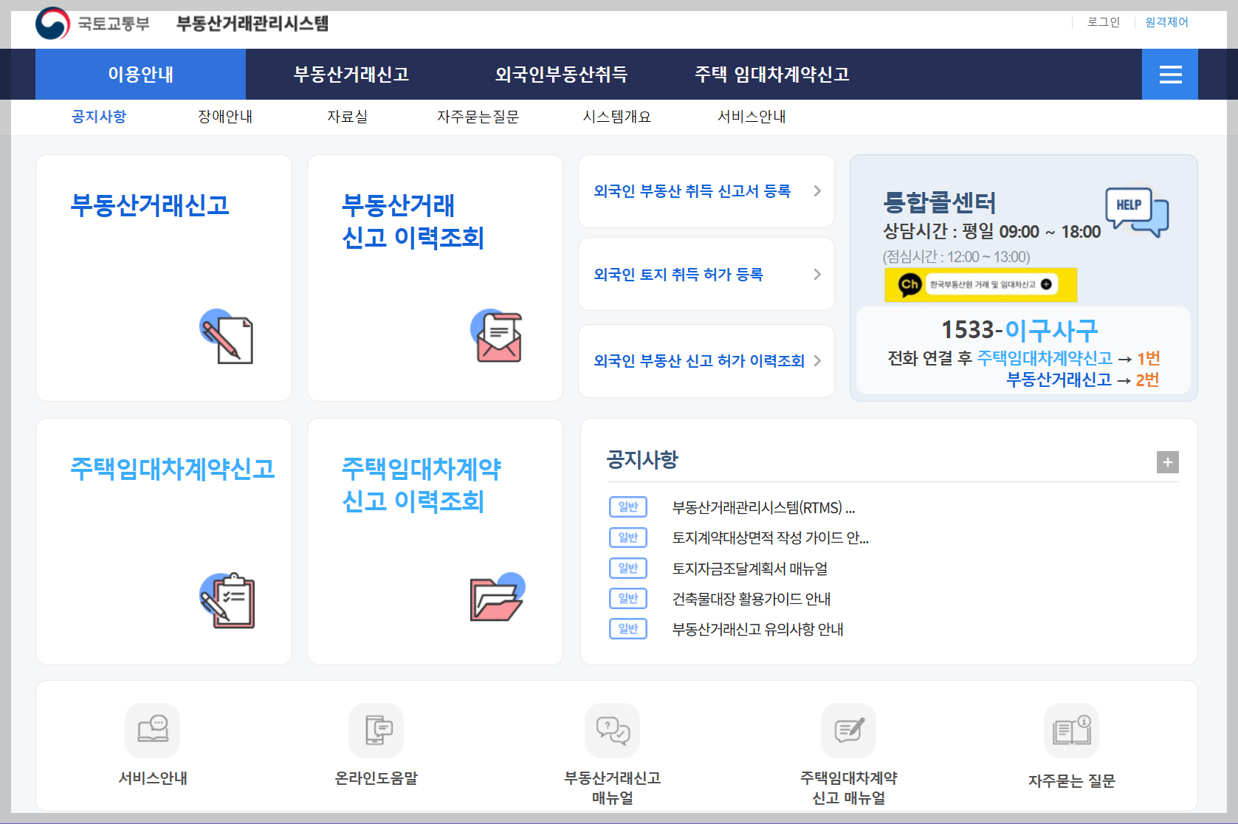Expand the 공지사항 list via the plus button
The width and height of the screenshot is (1238, 824).
tap(1167, 462)
